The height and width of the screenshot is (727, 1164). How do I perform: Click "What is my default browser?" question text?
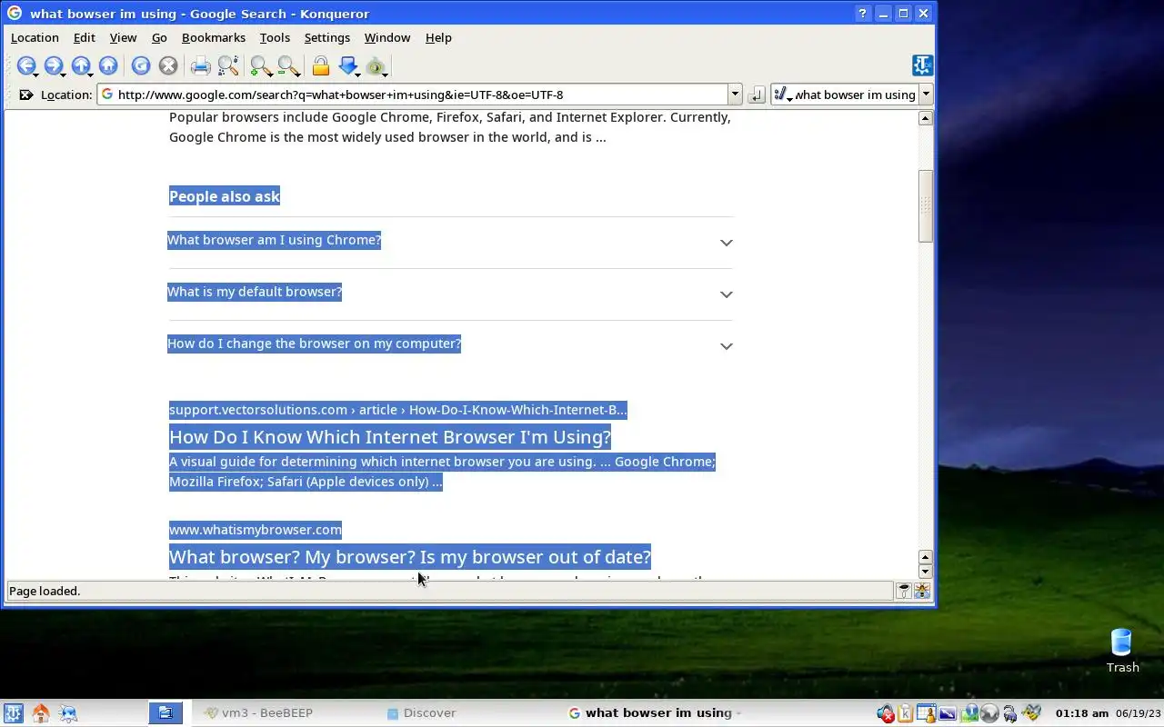pos(255,292)
